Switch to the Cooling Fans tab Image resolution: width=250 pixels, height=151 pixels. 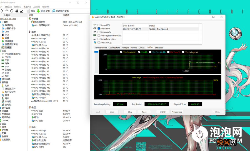(x=114, y=48)
